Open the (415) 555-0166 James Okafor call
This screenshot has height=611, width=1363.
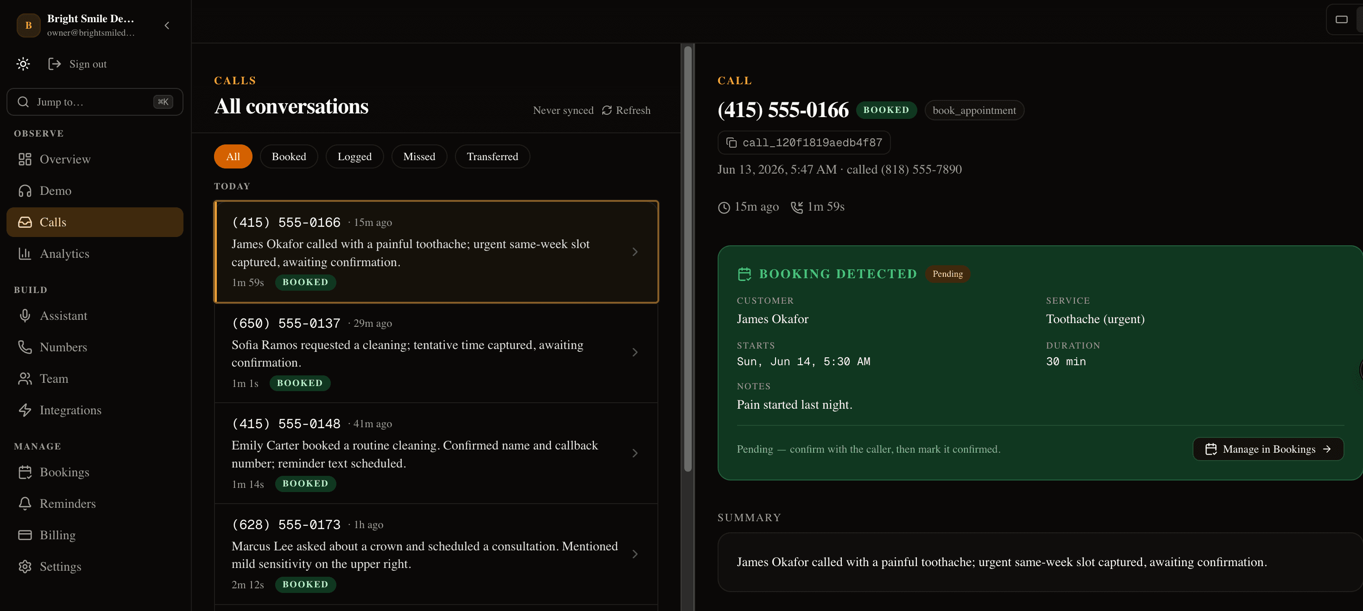(436, 252)
